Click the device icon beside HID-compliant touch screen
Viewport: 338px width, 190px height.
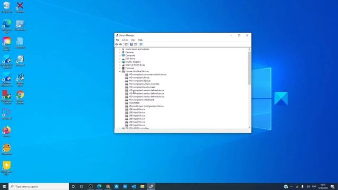pos(127,87)
